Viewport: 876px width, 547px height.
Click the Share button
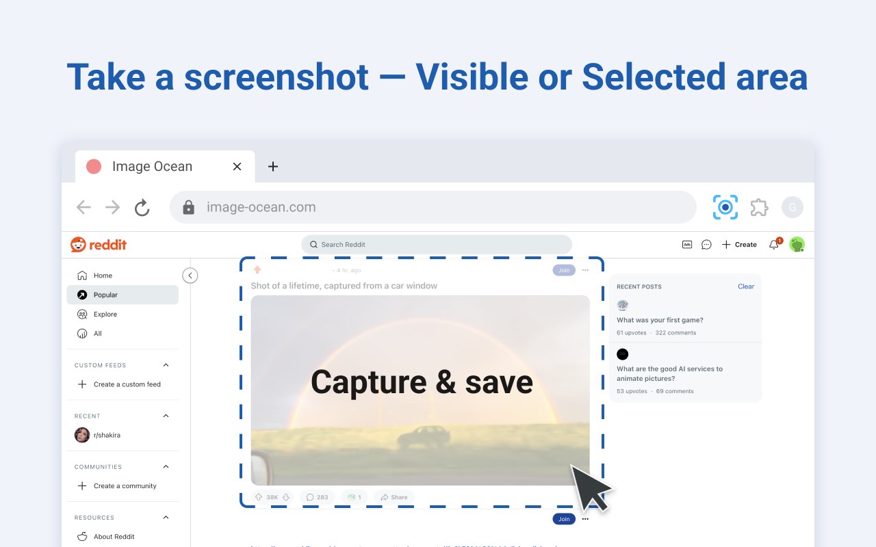[x=394, y=497]
